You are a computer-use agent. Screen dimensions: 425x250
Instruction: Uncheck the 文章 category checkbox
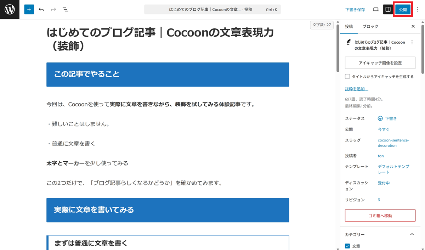pyautogui.click(x=347, y=246)
